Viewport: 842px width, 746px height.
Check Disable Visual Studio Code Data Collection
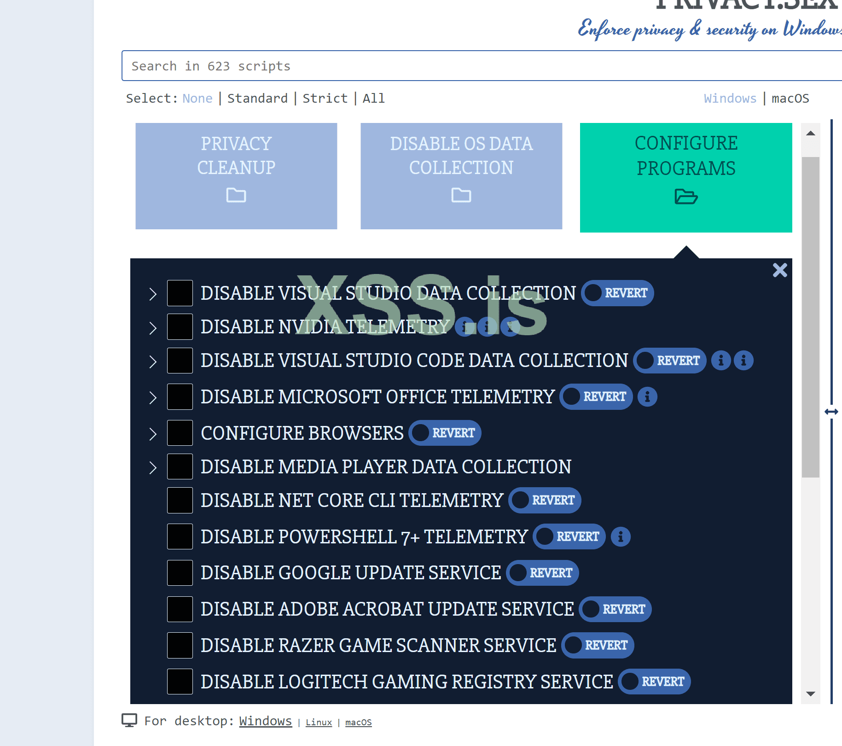coord(180,361)
